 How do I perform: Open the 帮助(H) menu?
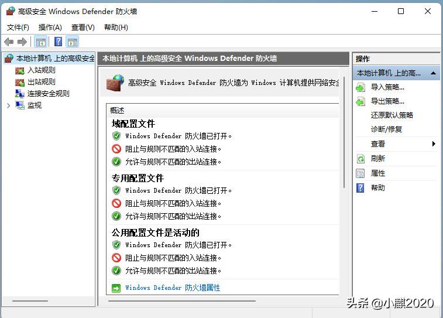(x=116, y=28)
